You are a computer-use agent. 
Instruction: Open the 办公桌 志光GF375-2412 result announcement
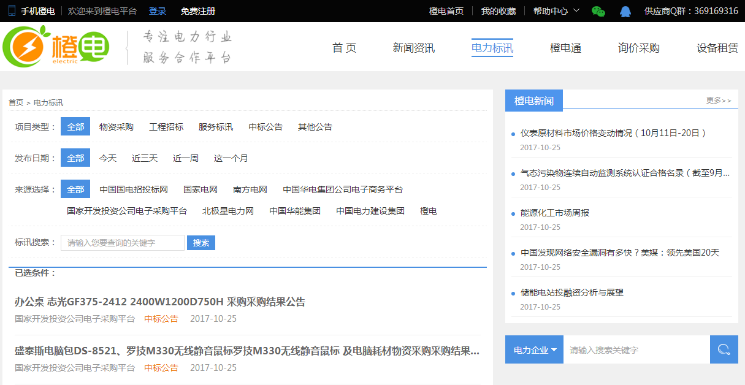tap(160, 302)
